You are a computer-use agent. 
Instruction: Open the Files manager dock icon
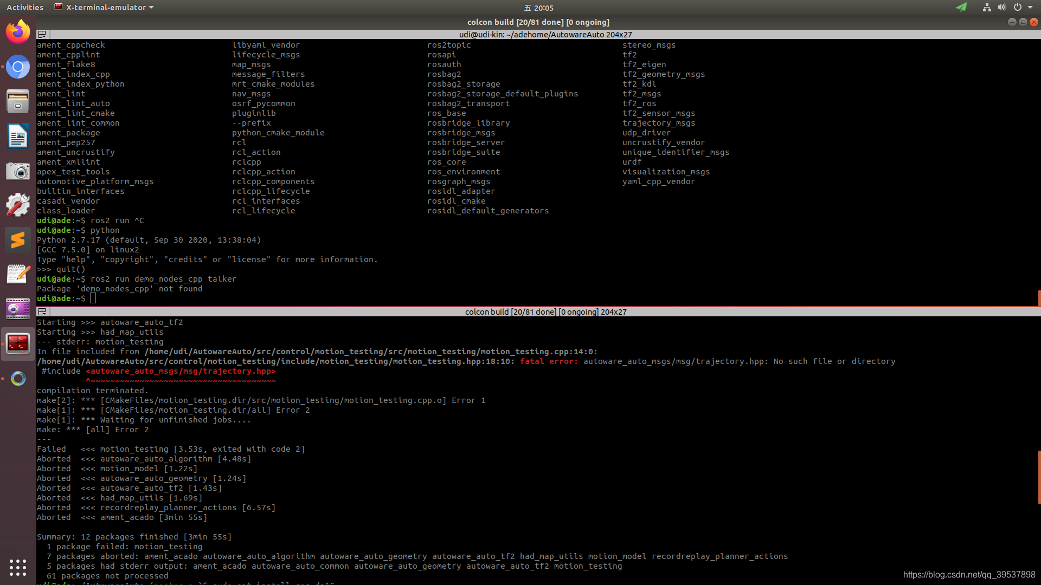(18, 102)
